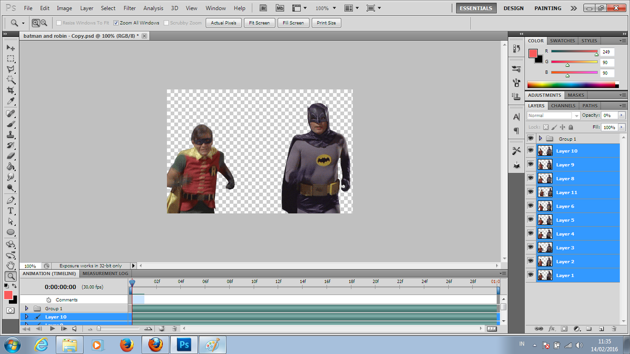630x354 pixels.
Task: Click the Print Size button
Action: [x=326, y=23]
